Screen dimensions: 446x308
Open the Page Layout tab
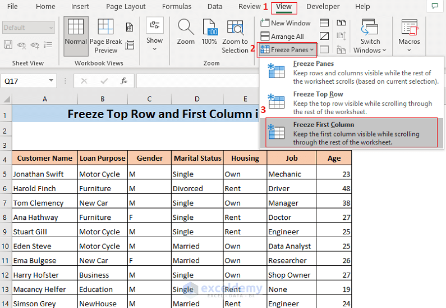pos(126,6)
